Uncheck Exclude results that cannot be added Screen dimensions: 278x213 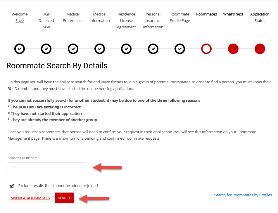click(12, 186)
